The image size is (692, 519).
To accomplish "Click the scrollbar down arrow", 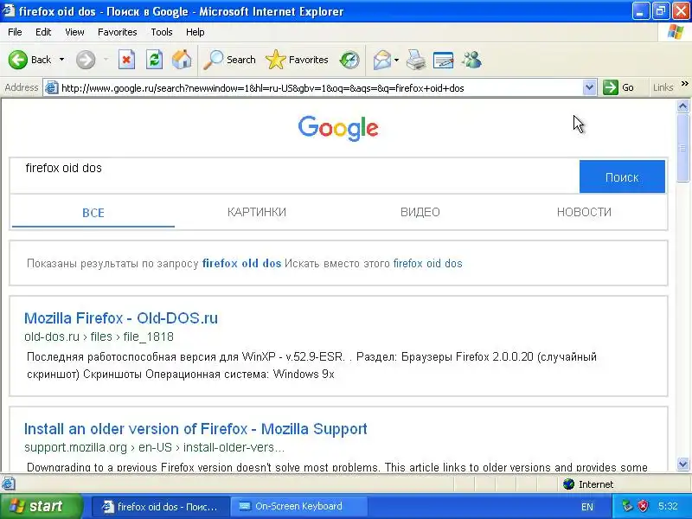I will pyautogui.click(x=682, y=464).
